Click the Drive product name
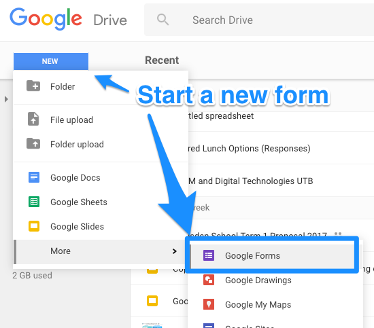Viewport: 374px width, 328px height. click(110, 20)
